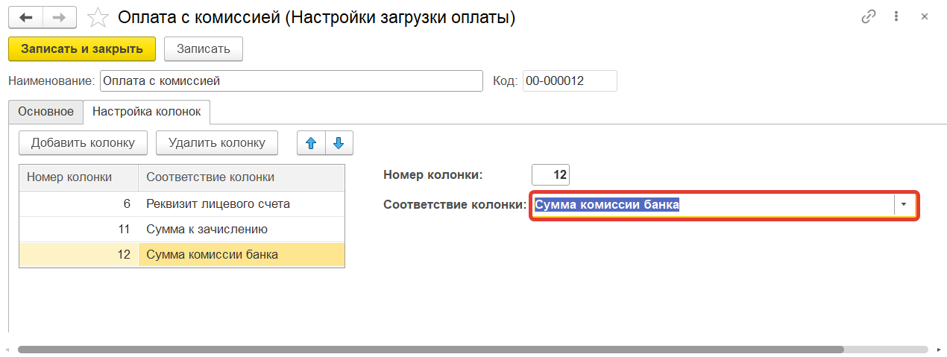This screenshot has width=947, height=357.
Task: Switch to the Основное tab
Action: point(46,112)
